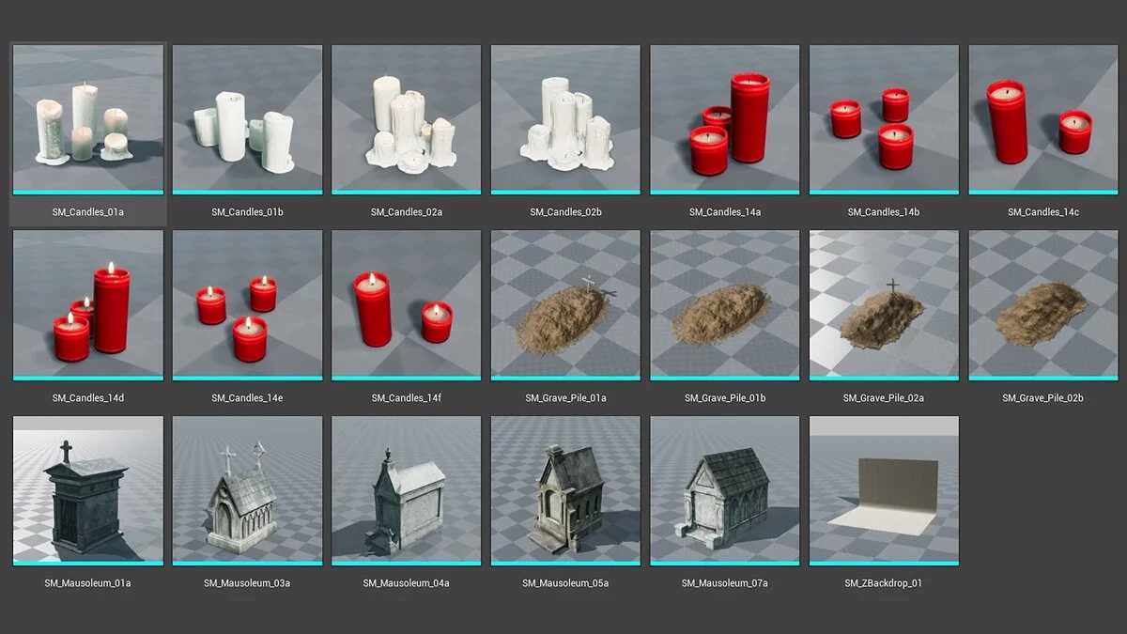Select the SM_Grave_Pile_01b asset
The height and width of the screenshot is (634, 1127).
coord(725,304)
